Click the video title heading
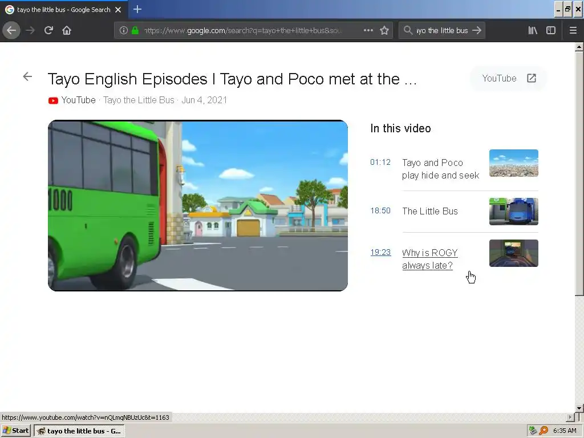584x438 pixels. [232, 79]
